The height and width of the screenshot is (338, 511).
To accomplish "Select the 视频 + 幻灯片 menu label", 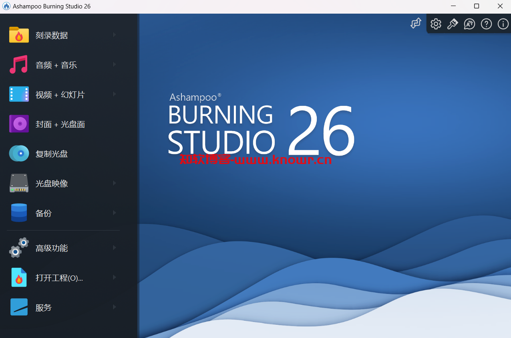I will [60, 95].
